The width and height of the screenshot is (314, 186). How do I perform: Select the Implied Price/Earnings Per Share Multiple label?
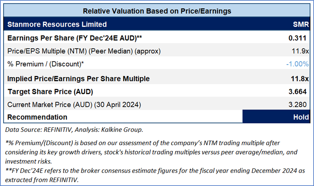pyautogui.click(x=78, y=79)
